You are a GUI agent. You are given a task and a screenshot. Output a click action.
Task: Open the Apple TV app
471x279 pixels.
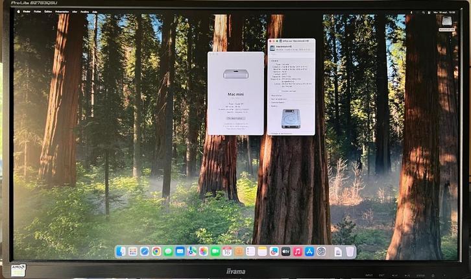click(x=285, y=251)
